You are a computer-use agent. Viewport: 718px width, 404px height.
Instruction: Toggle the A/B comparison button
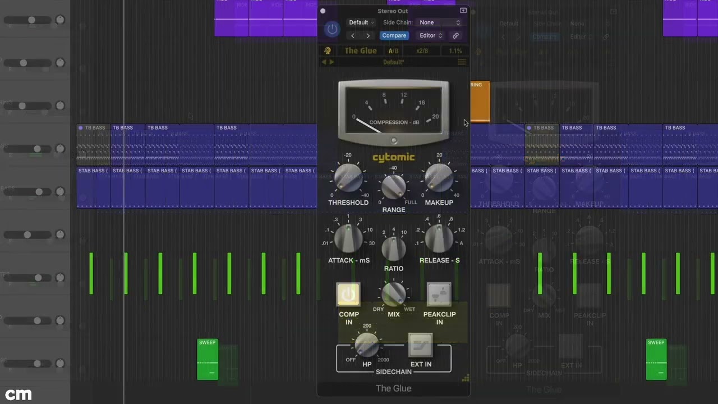tap(393, 51)
